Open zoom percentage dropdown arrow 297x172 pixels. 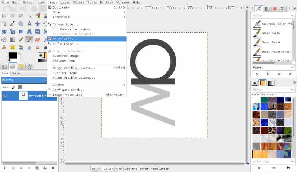point(116,169)
